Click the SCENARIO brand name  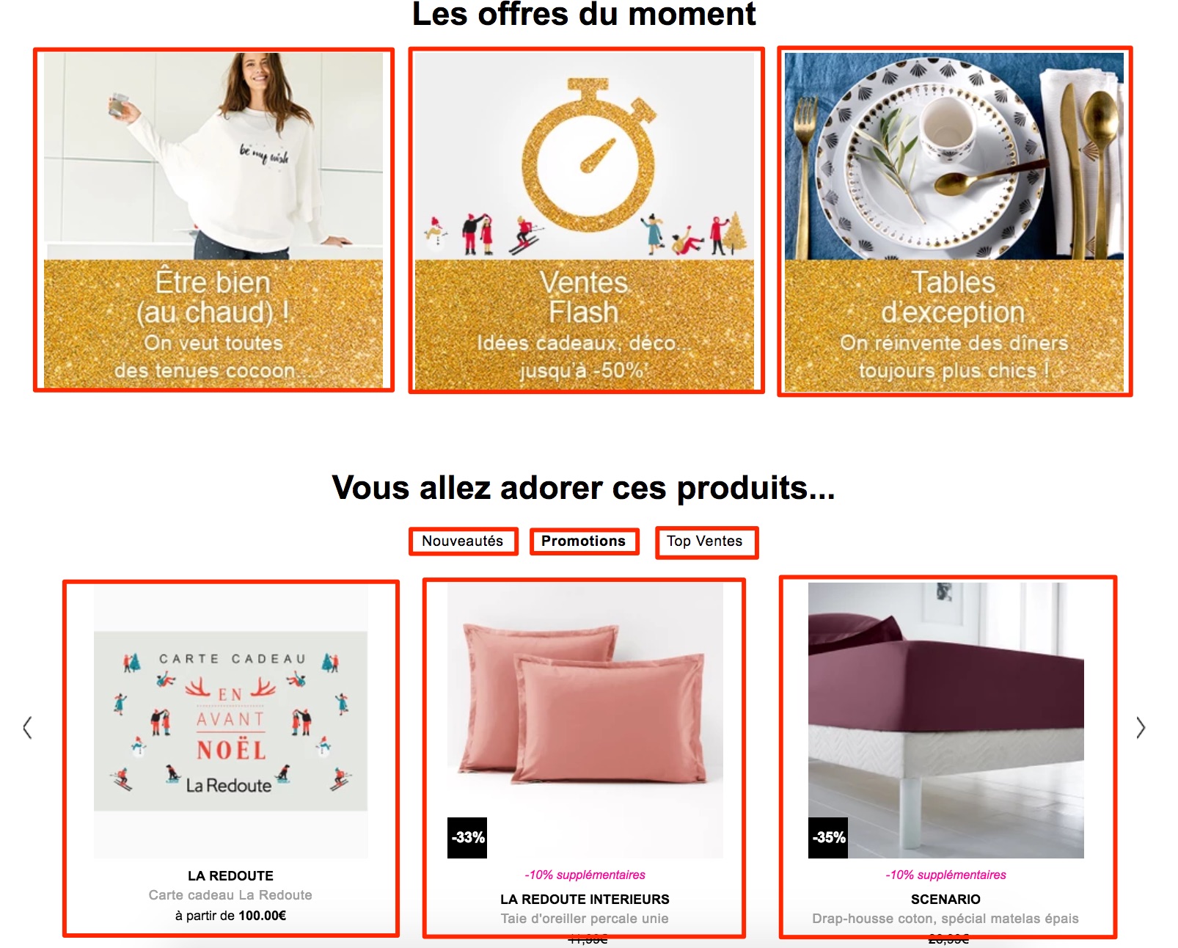pyautogui.click(x=945, y=900)
